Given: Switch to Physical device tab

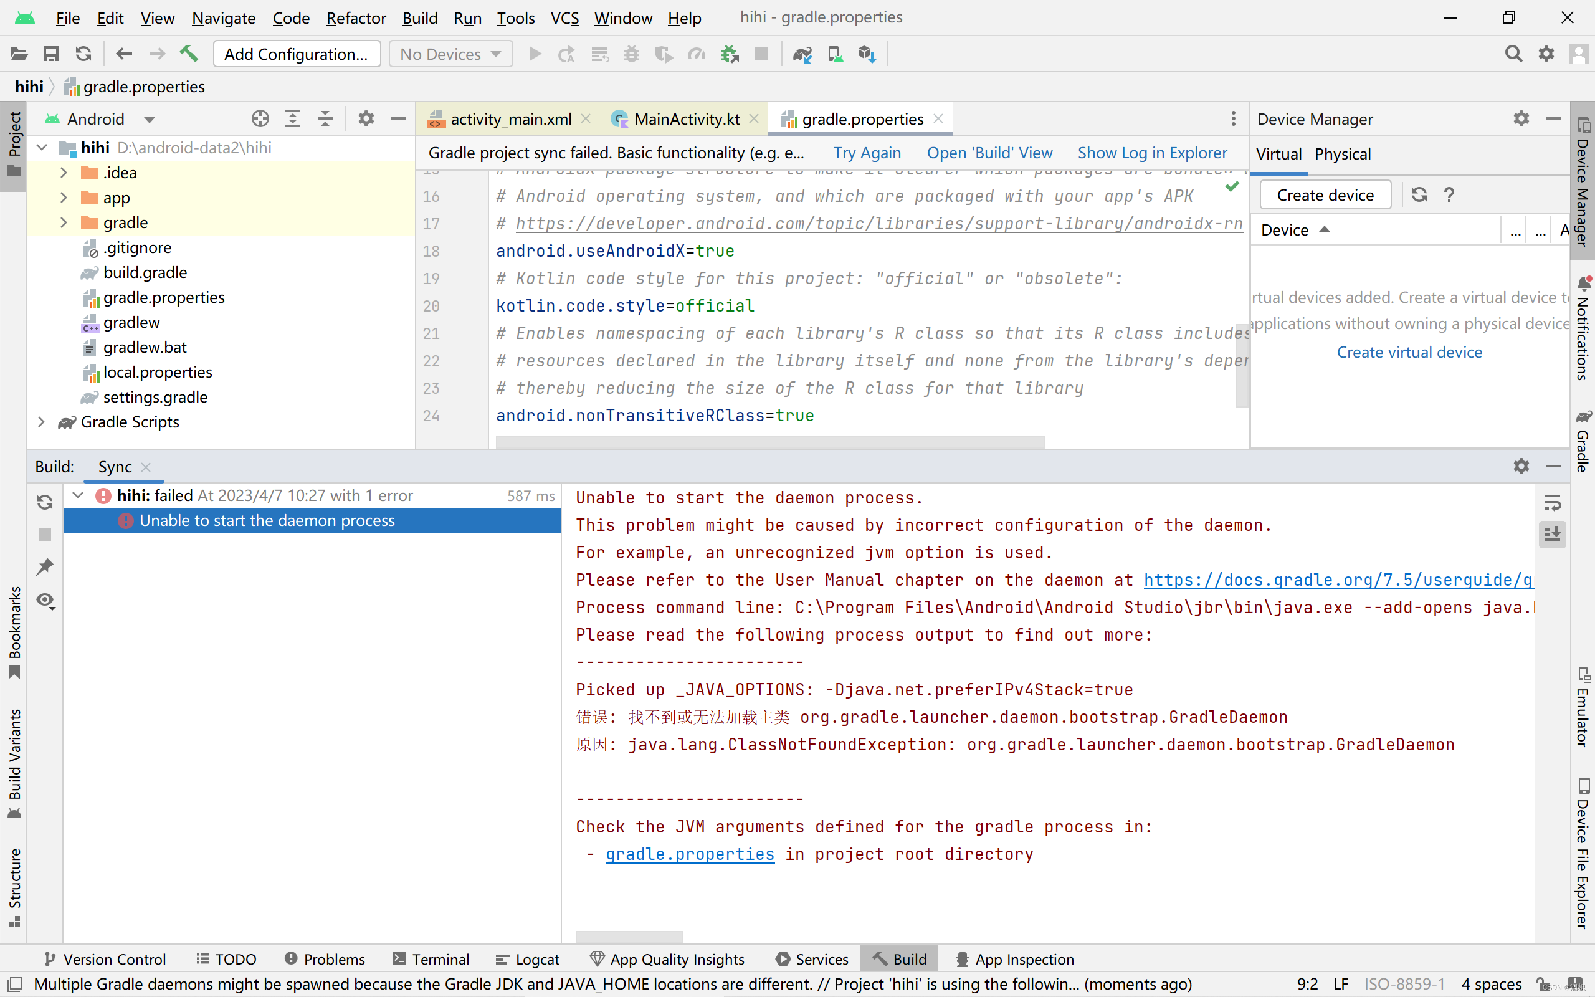Looking at the screenshot, I should [1341, 153].
